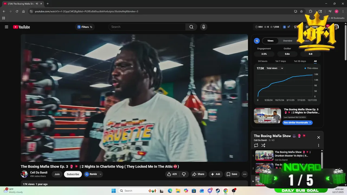Click the address bar URL

[x=86, y=11]
